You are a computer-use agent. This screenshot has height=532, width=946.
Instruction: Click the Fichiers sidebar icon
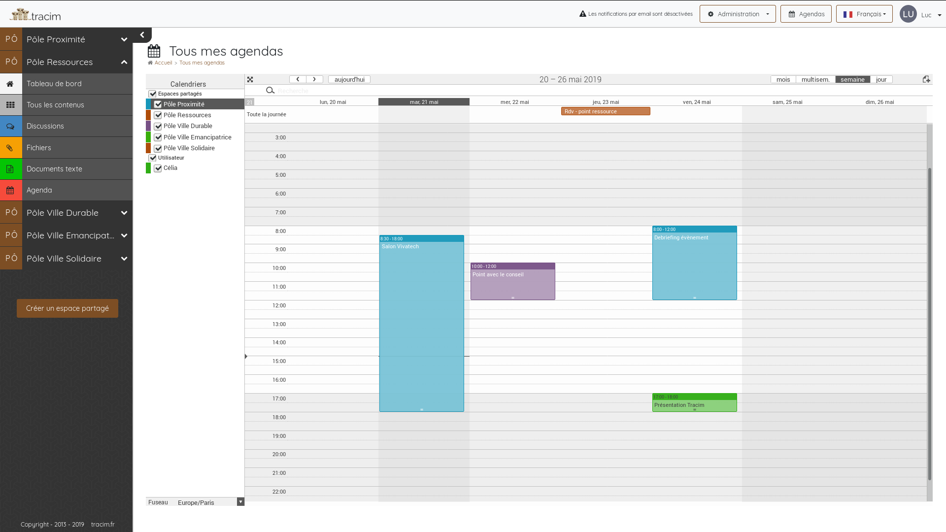pyautogui.click(x=10, y=147)
